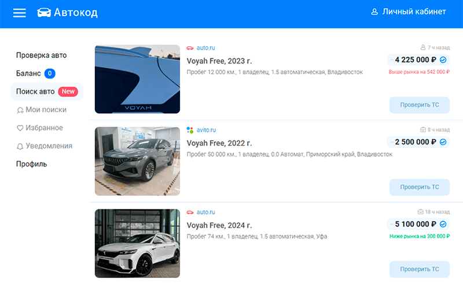Click the dealer icon beside 8 ч назад

click(423, 129)
